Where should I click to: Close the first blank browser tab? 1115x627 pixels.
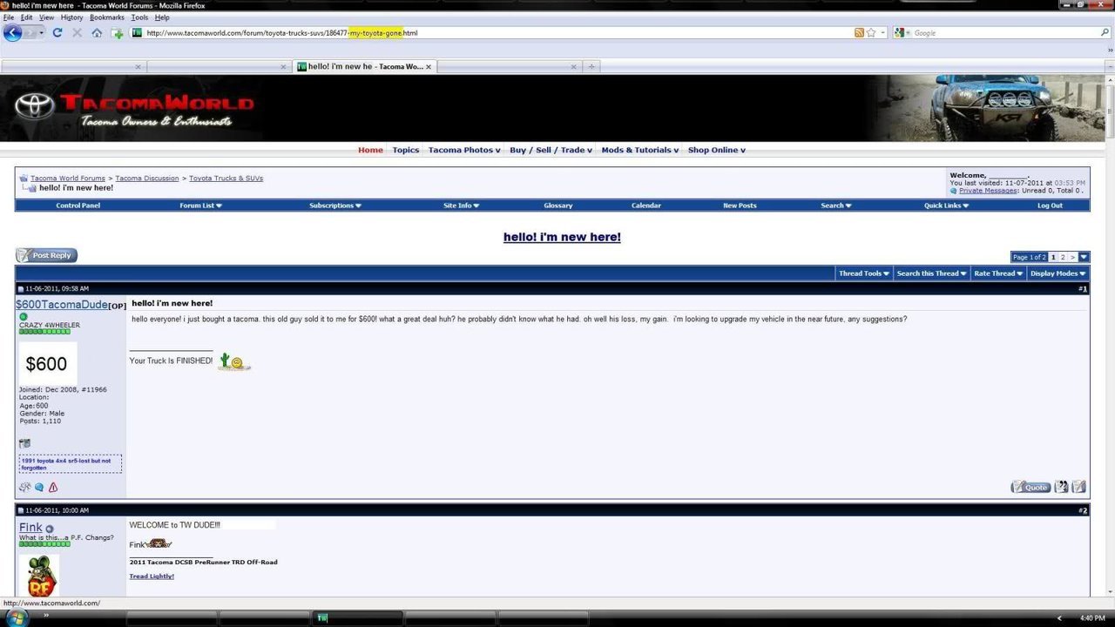pos(138,66)
